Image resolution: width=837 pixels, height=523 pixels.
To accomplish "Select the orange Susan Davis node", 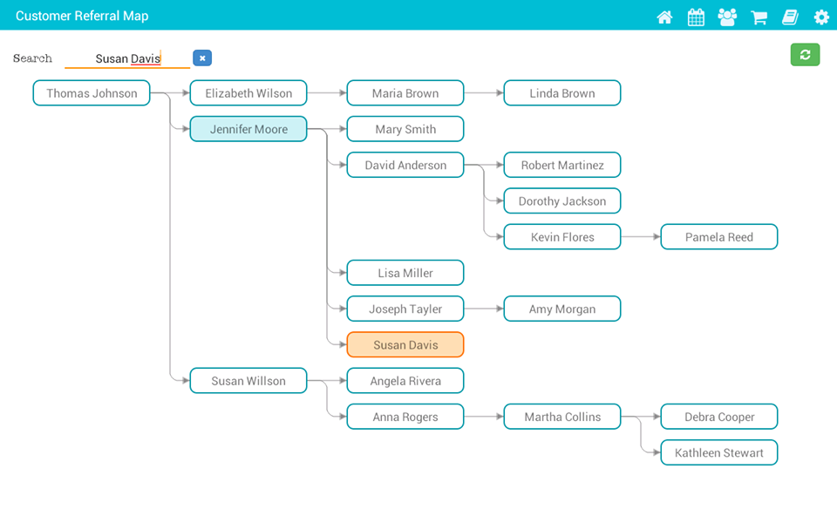I will (x=405, y=345).
